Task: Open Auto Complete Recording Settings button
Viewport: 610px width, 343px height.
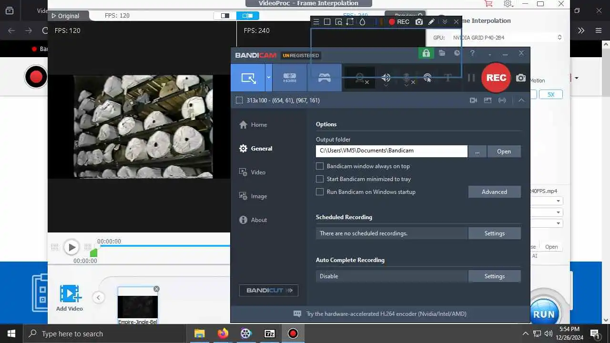Action: [495, 276]
